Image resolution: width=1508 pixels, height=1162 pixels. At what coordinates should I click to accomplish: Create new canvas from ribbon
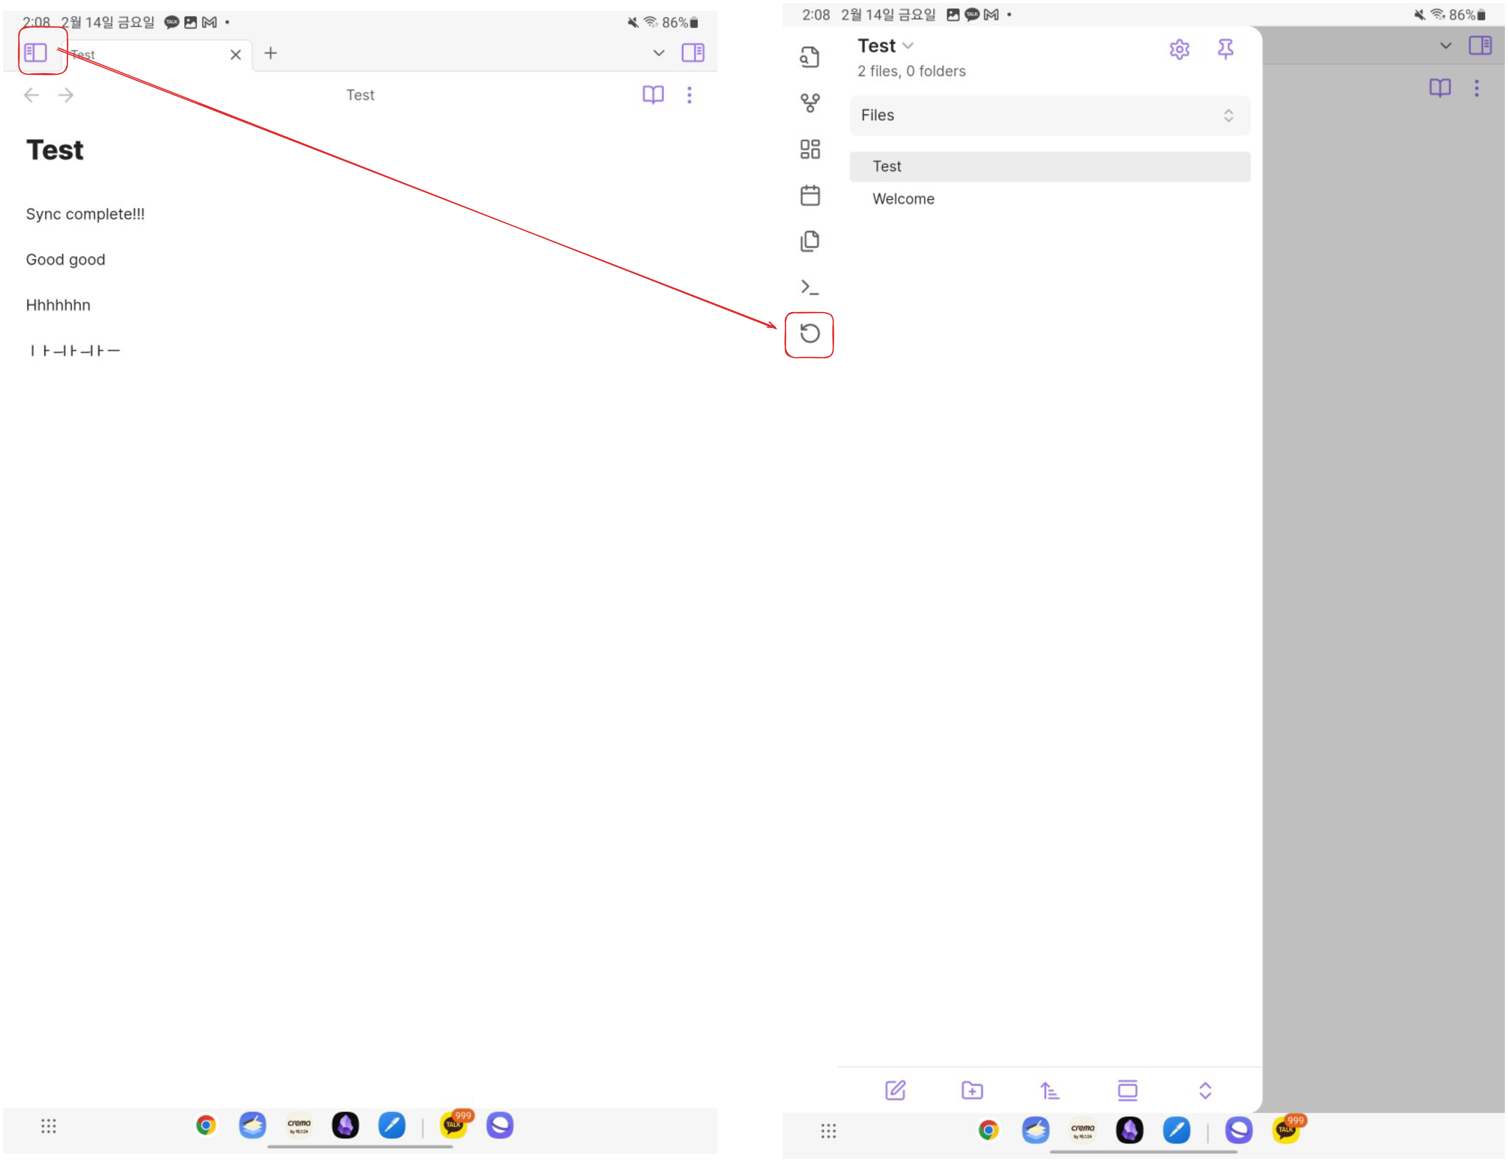tap(810, 149)
